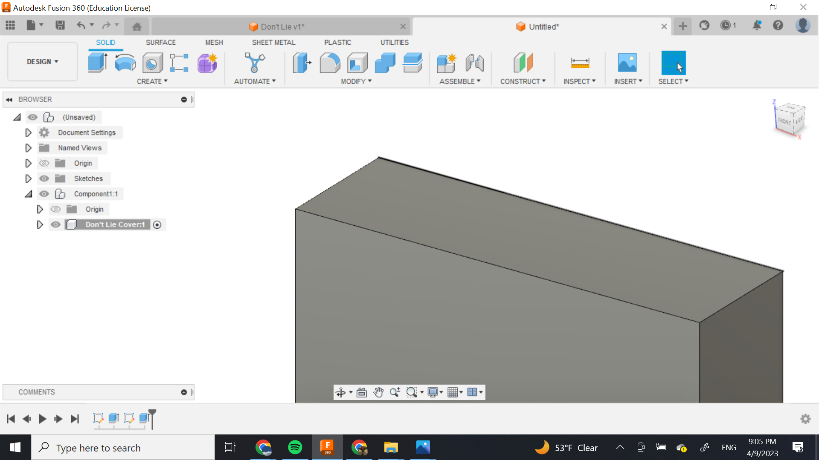Open the Measure tool under Inspect
Screen dimensions: 819x460
click(580, 63)
